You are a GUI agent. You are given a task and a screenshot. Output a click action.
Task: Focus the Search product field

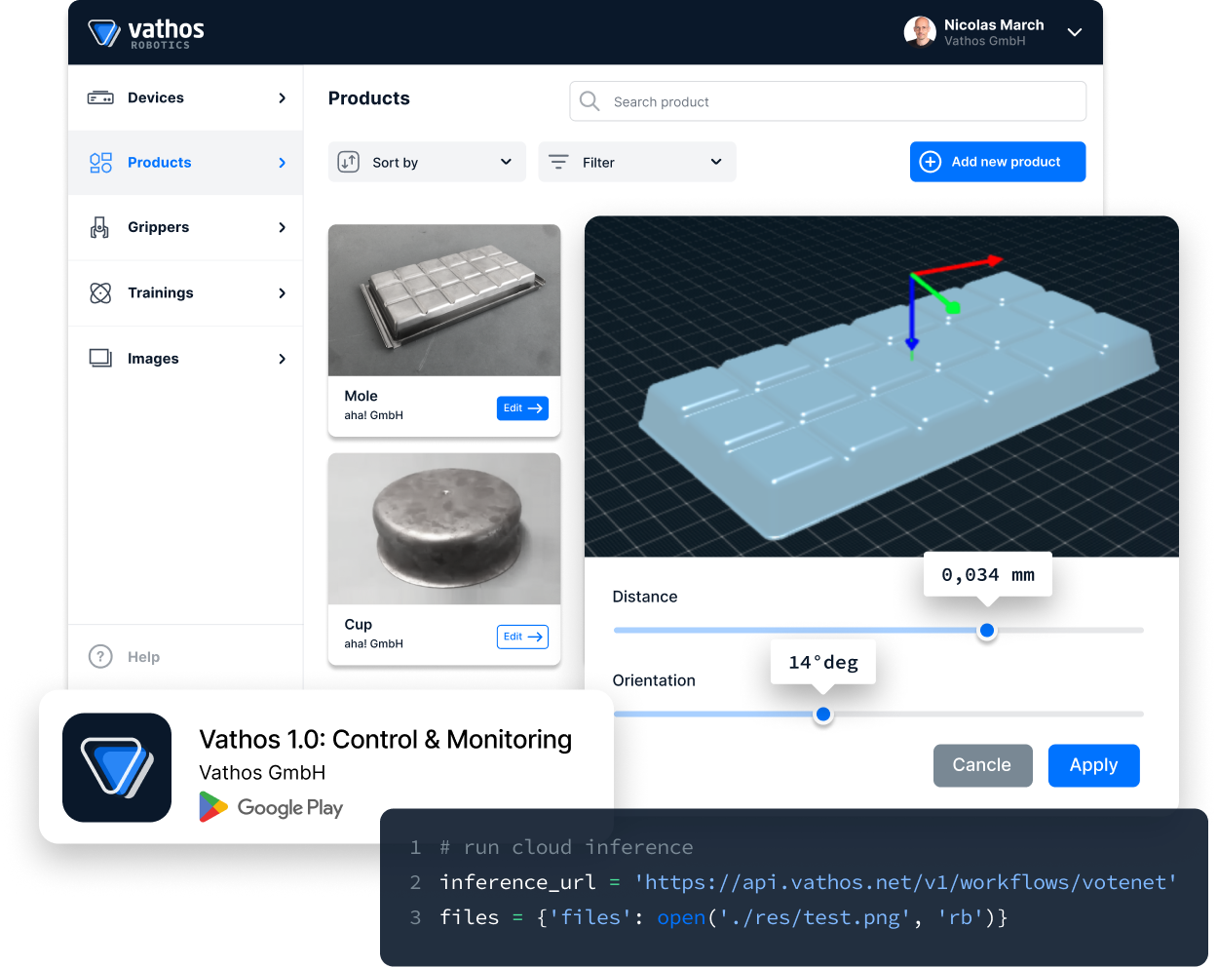click(827, 101)
